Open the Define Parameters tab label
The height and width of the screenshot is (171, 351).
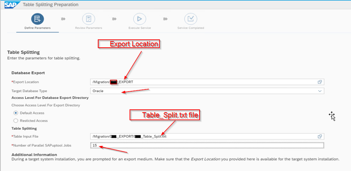(38, 28)
